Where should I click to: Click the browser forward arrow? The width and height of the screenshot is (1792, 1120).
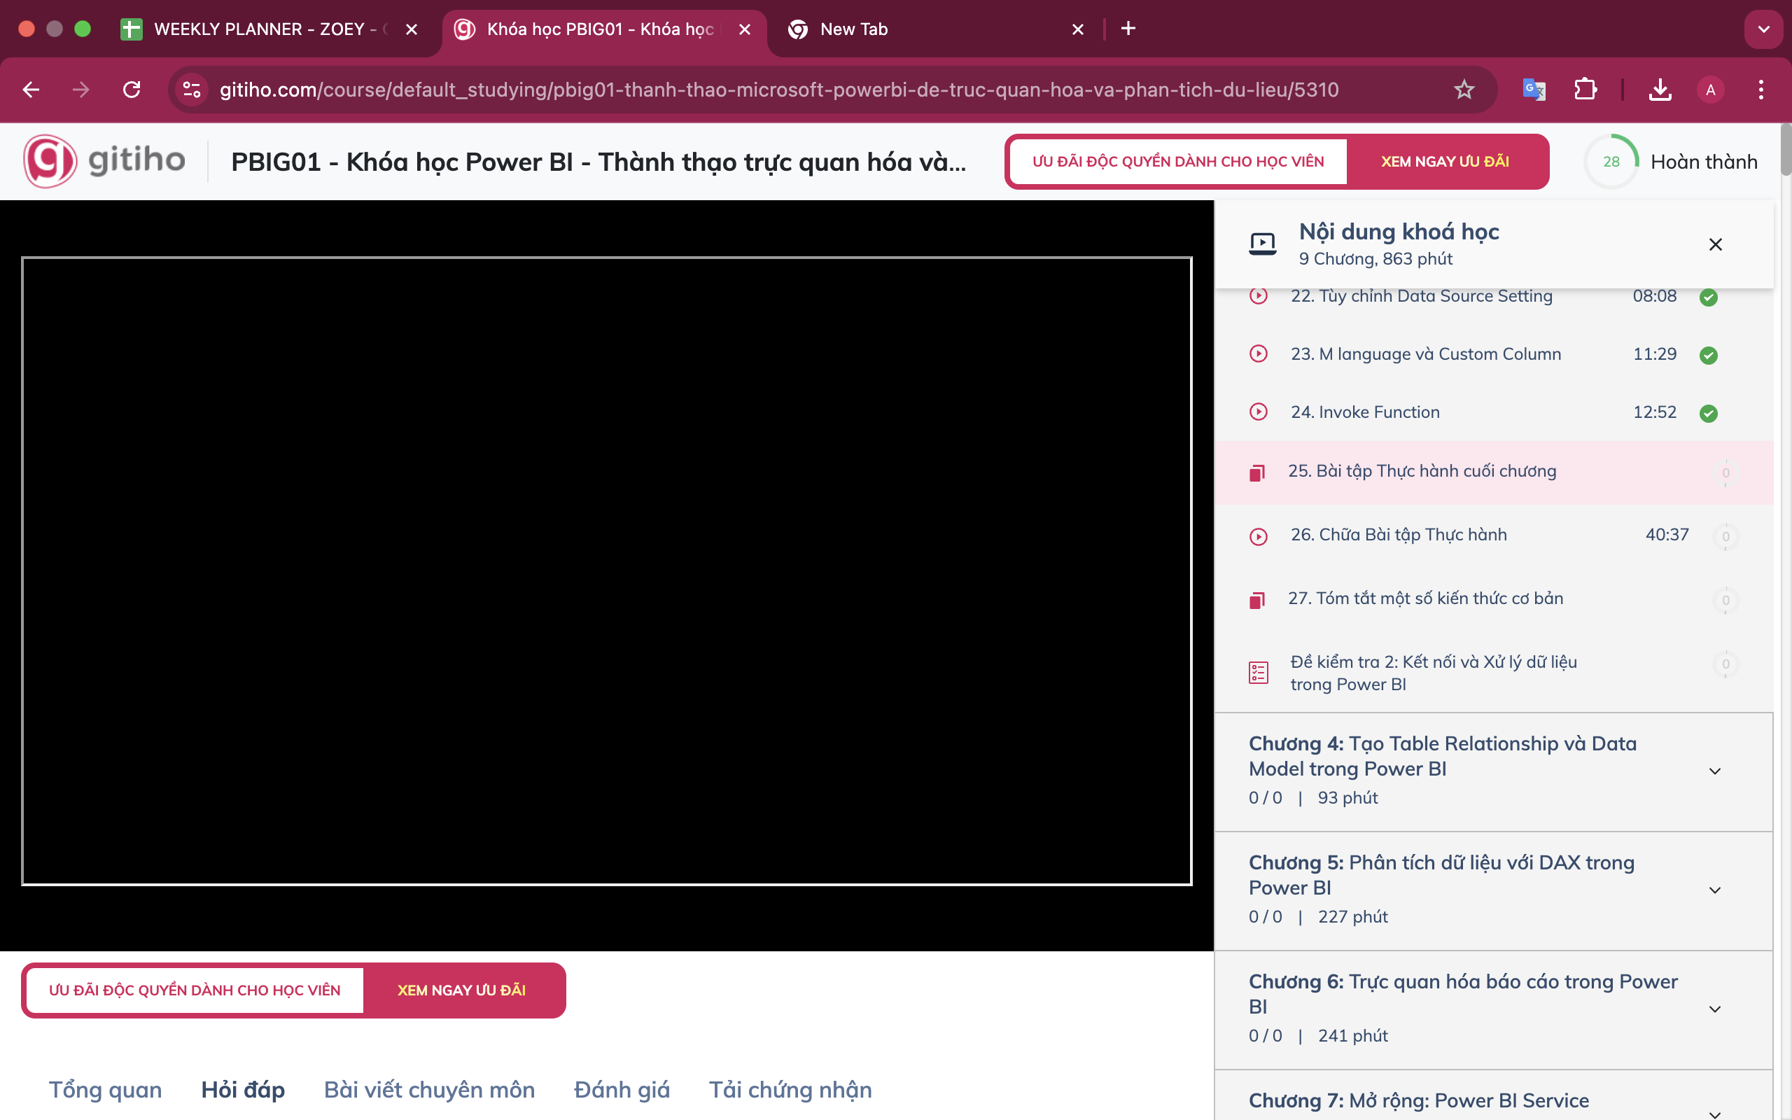click(80, 90)
